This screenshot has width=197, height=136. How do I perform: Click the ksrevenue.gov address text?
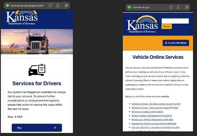pyautogui.click(x=141, y=7)
